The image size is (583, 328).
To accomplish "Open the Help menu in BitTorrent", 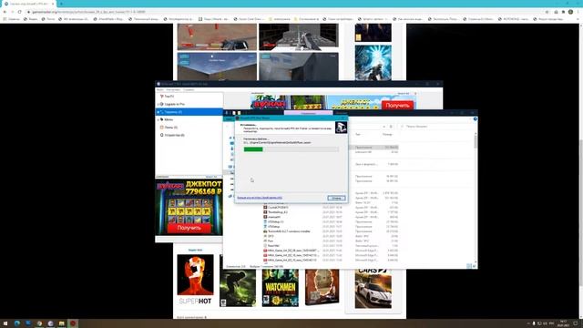I will tap(189, 89).
